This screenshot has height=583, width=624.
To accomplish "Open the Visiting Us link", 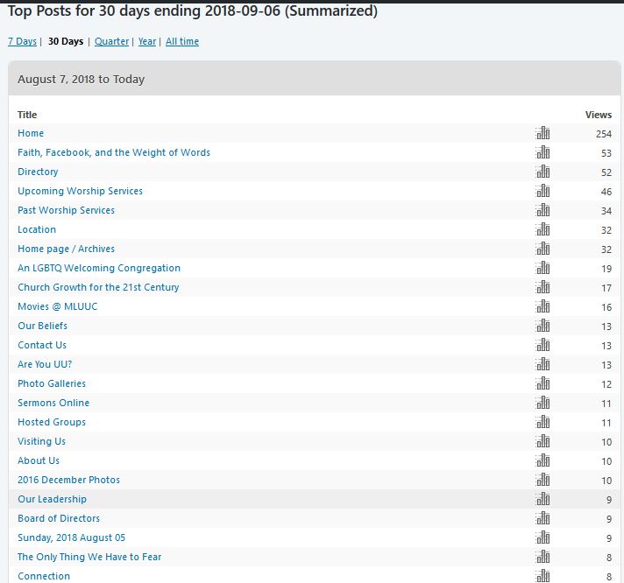I will coord(41,441).
